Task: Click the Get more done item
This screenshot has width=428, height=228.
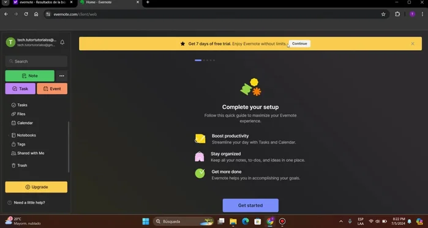Action: tap(247, 175)
